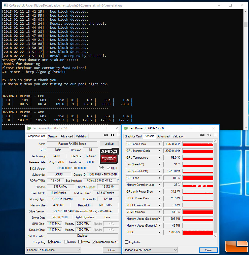Open the VRM Efficiency dropdown
Screen dimensions: 249x255
coord(160,212)
